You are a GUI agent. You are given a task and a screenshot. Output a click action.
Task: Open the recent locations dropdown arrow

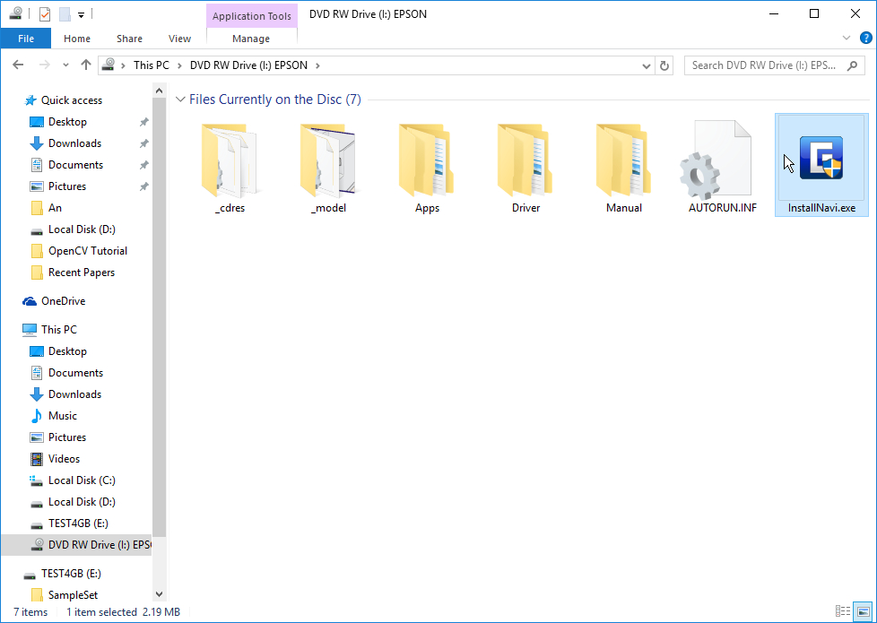point(66,65)
